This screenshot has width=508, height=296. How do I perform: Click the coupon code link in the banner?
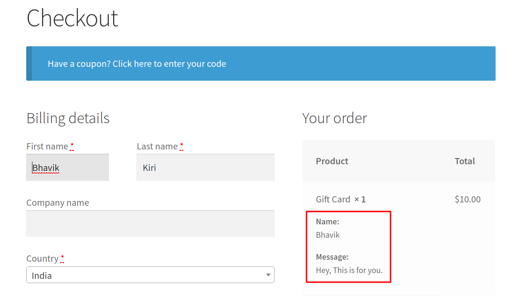pyautogui.click(x=137, y=64)
